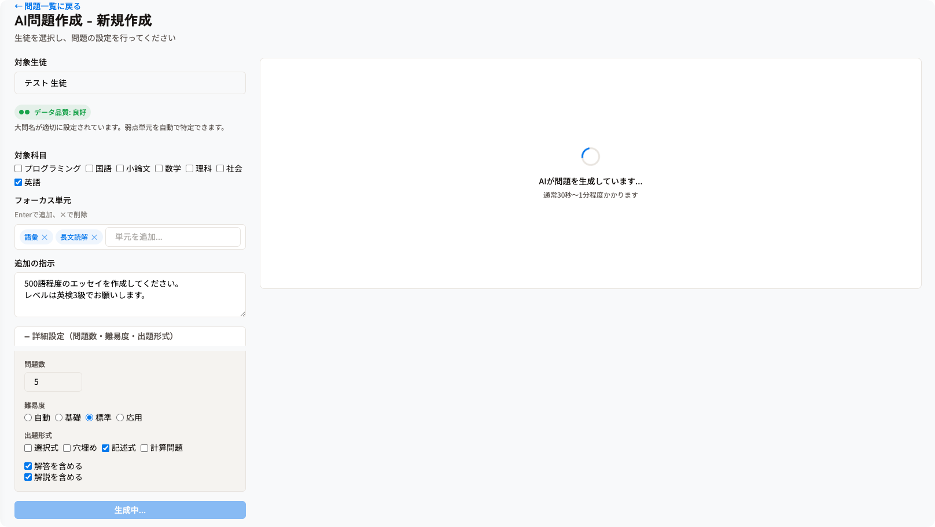Toggle the 解答を含める checkbox
This screenshot has width=935, height=527.
coord(28,466)
